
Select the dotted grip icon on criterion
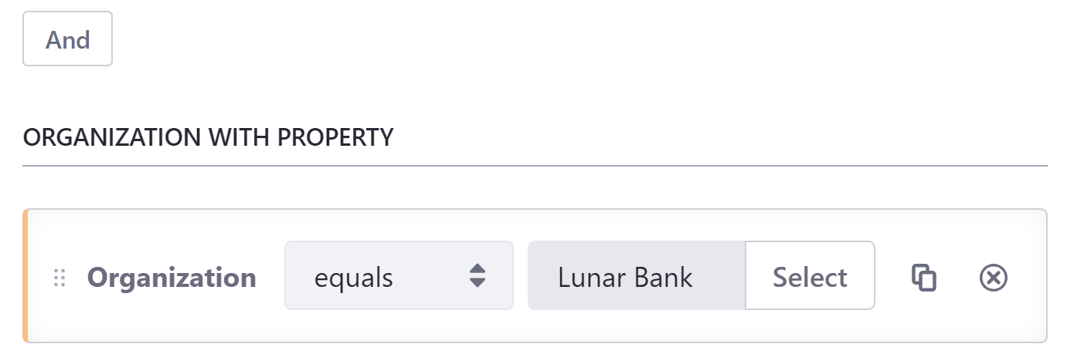[x=59, y=278]
